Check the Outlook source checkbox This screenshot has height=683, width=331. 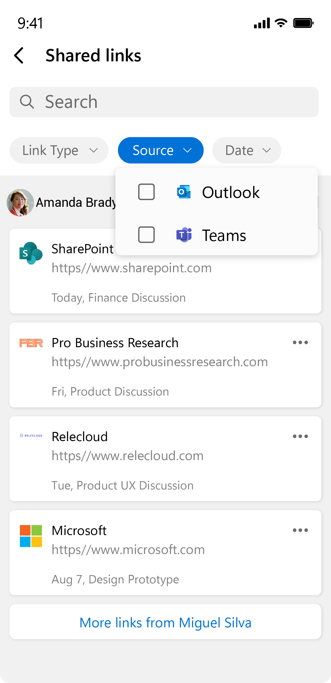[146, 192]
